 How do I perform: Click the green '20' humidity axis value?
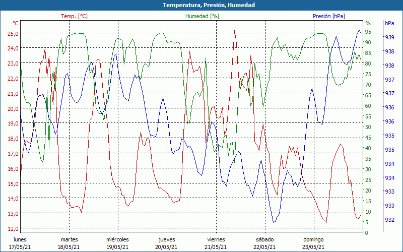pos(368,191)
